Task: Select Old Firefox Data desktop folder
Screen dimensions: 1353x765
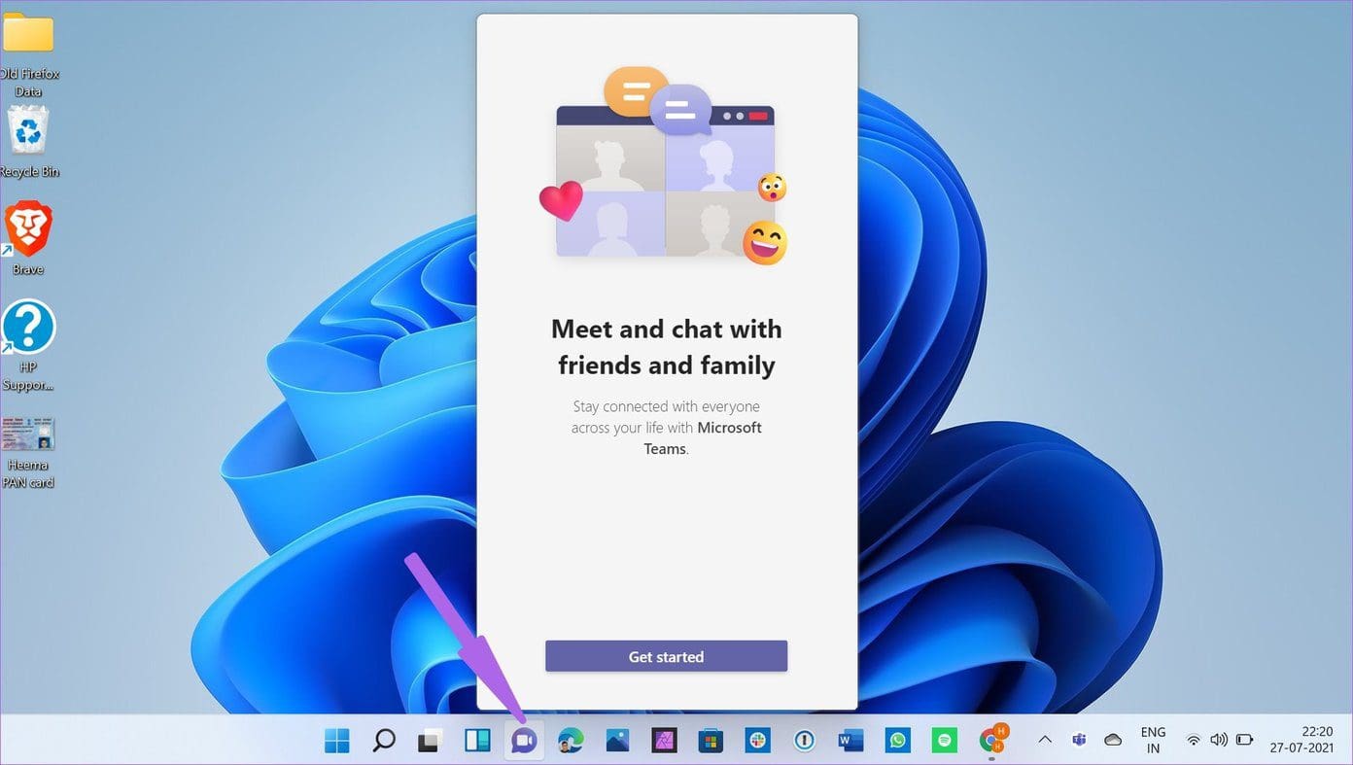Action: pos(28,55)
